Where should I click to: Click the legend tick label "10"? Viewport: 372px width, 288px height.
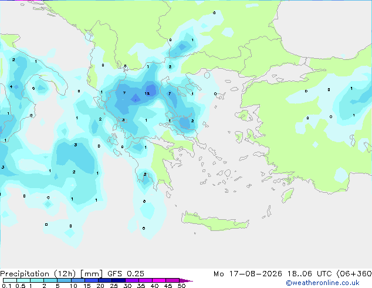pyautogui.click(x=73, y=286)
